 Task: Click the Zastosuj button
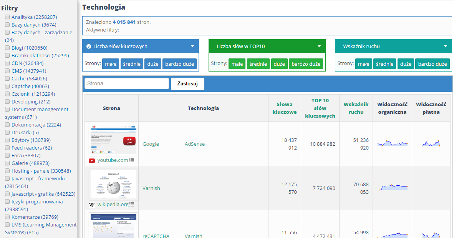[187, 83]
